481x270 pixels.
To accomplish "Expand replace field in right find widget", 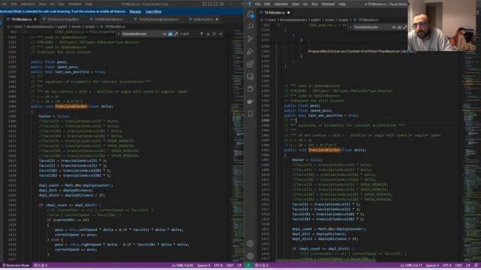I will (350, 27).
